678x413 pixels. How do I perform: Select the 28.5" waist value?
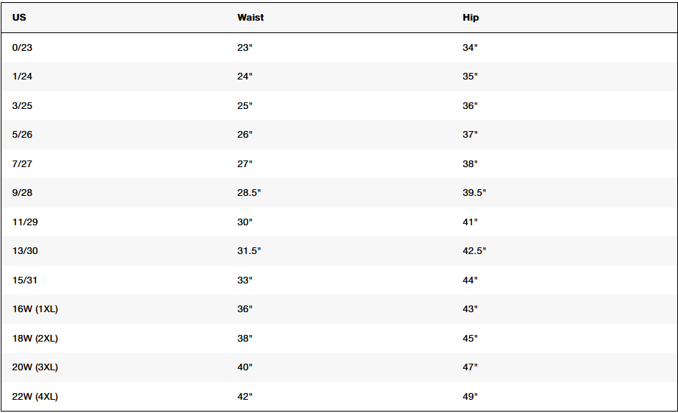249,192
